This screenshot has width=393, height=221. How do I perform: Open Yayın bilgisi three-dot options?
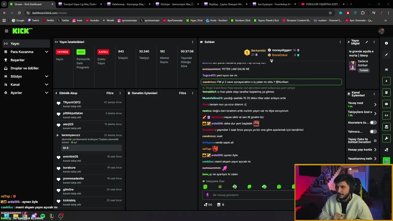[x=374, y=42]
